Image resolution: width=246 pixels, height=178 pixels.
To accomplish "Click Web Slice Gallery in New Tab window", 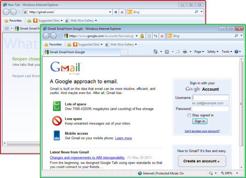I will (81, 21).
